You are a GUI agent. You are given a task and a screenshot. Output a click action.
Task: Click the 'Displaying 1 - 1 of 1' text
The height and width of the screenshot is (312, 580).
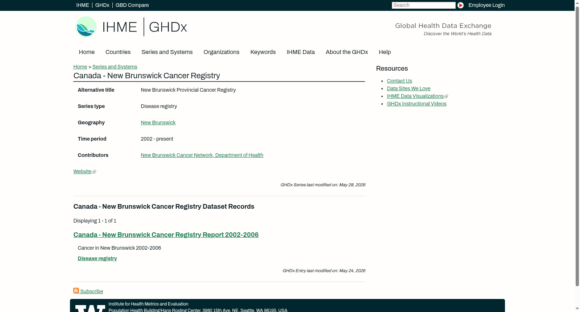pyautogui.click(x=95, y=221)
